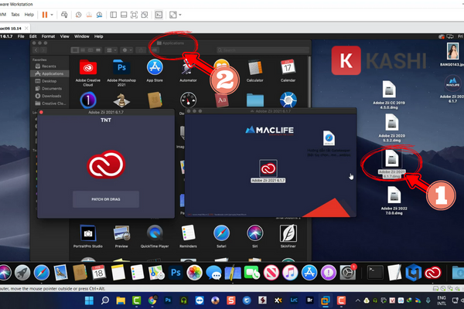
Task: Open the VMware snapshot manager
Action: click(x=99, y=15)
